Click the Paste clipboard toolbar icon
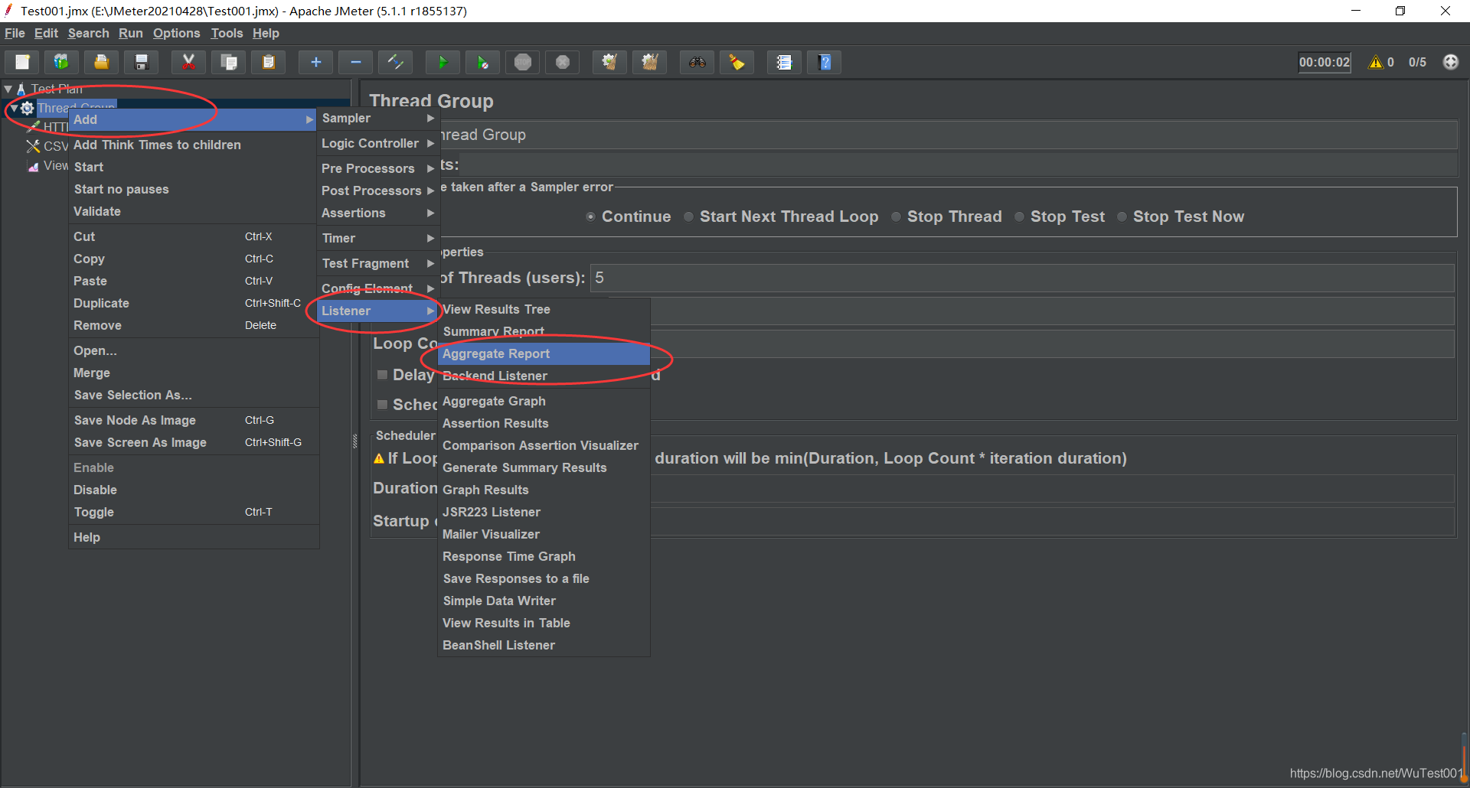The width and height of the screenshot is (1470, 788). point(268,62)
